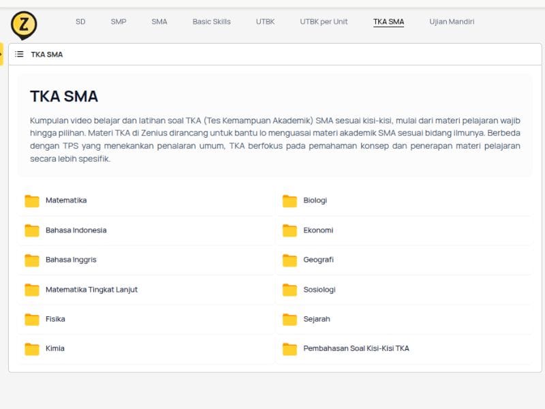Click the Pembahasan Soal Kisi-Kisi TKA folder icon
This screenshot has height=409, width=545.
(x=290, y=349)
